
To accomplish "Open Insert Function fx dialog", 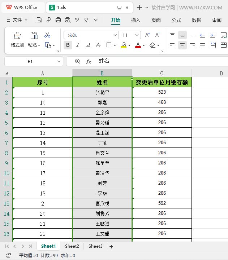I will point(89,61).
